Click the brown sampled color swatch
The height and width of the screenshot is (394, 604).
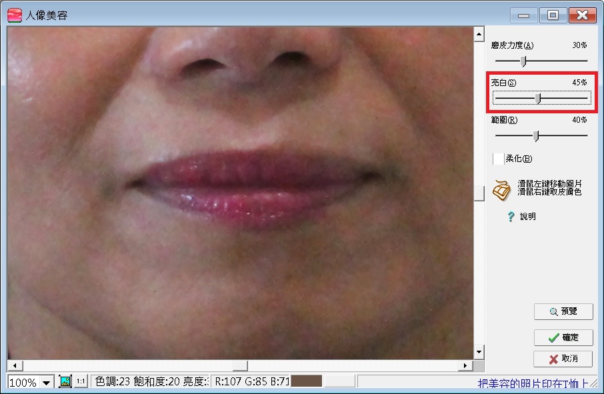[307, 381]
